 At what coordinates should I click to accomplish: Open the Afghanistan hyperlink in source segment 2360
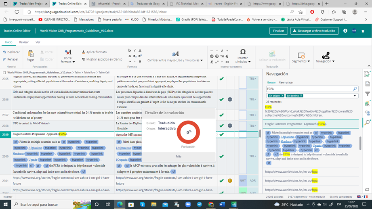coord(35,148)
